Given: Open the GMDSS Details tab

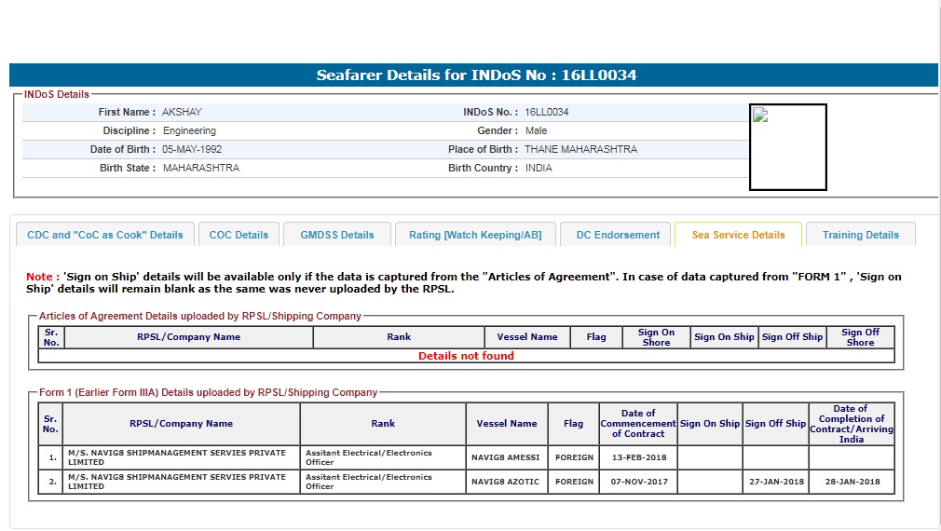Looking at the screenshot, I should pyautogui.click(x=337, y=235).
